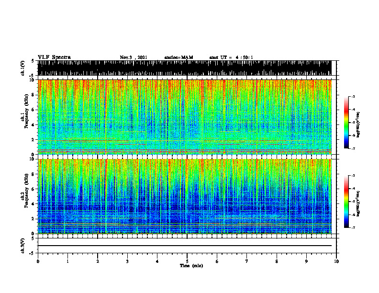The width and height of the screenshot is (379, 293).
Task: Click time axis tick label '0'
Action: click(x=38, y=261)
